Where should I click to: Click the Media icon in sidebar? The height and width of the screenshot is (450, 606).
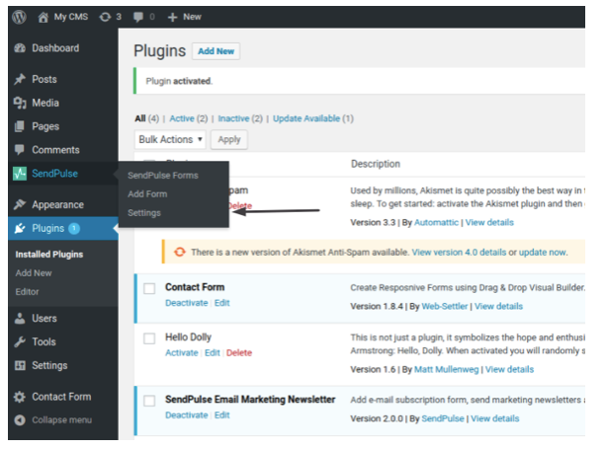pos(20,103)
